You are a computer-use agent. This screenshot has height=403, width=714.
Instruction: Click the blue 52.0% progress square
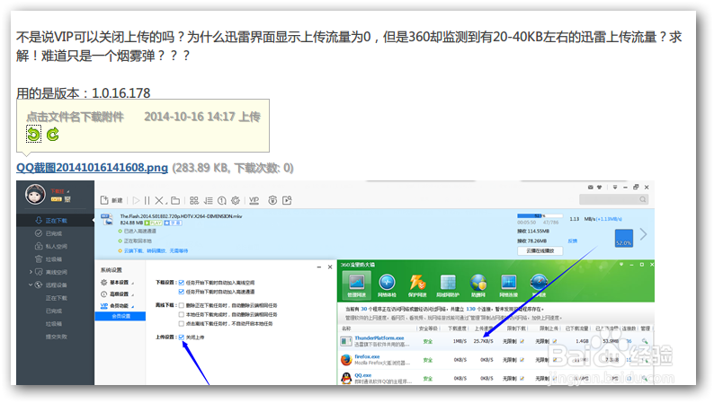(x=624, y=238)
